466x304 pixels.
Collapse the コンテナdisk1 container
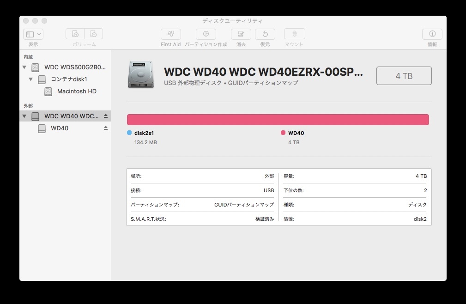tap(30, 79)
